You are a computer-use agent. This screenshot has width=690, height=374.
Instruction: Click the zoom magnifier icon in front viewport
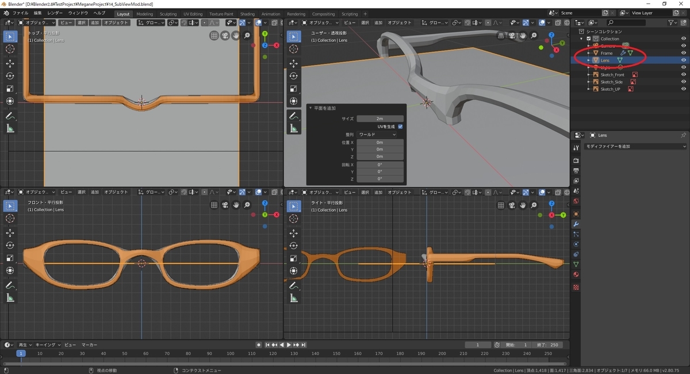pyautogui.click(x=247, y=205)
